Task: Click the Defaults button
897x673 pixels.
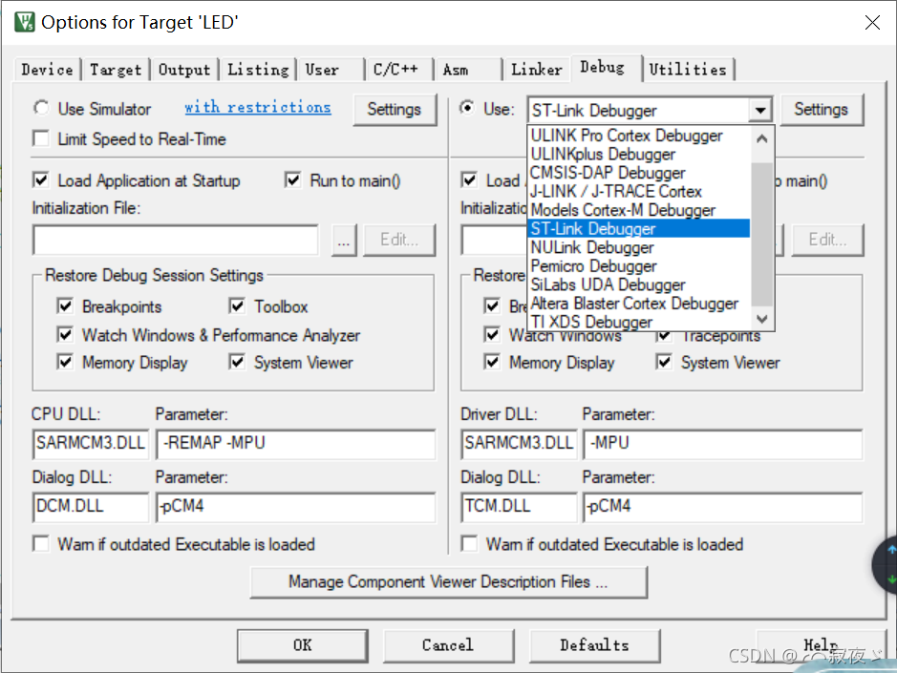Action: tap(594, 645)
